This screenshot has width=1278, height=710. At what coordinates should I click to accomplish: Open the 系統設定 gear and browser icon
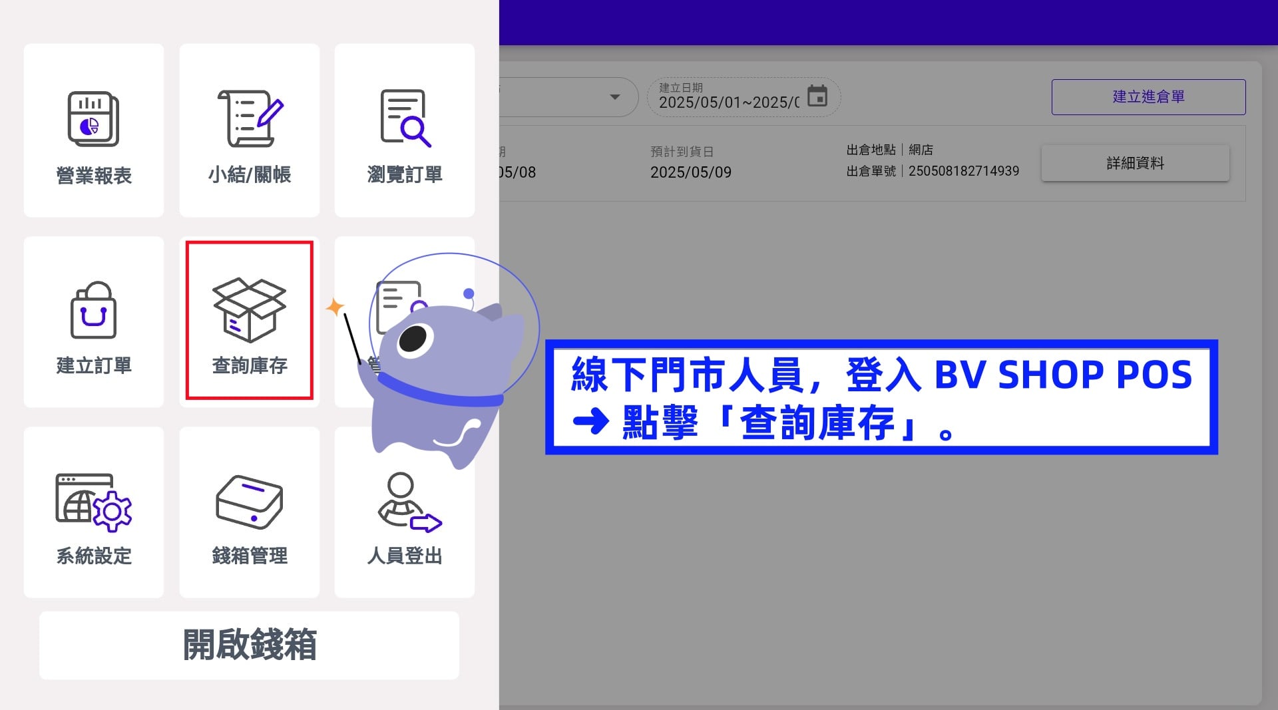pos(93,502)
